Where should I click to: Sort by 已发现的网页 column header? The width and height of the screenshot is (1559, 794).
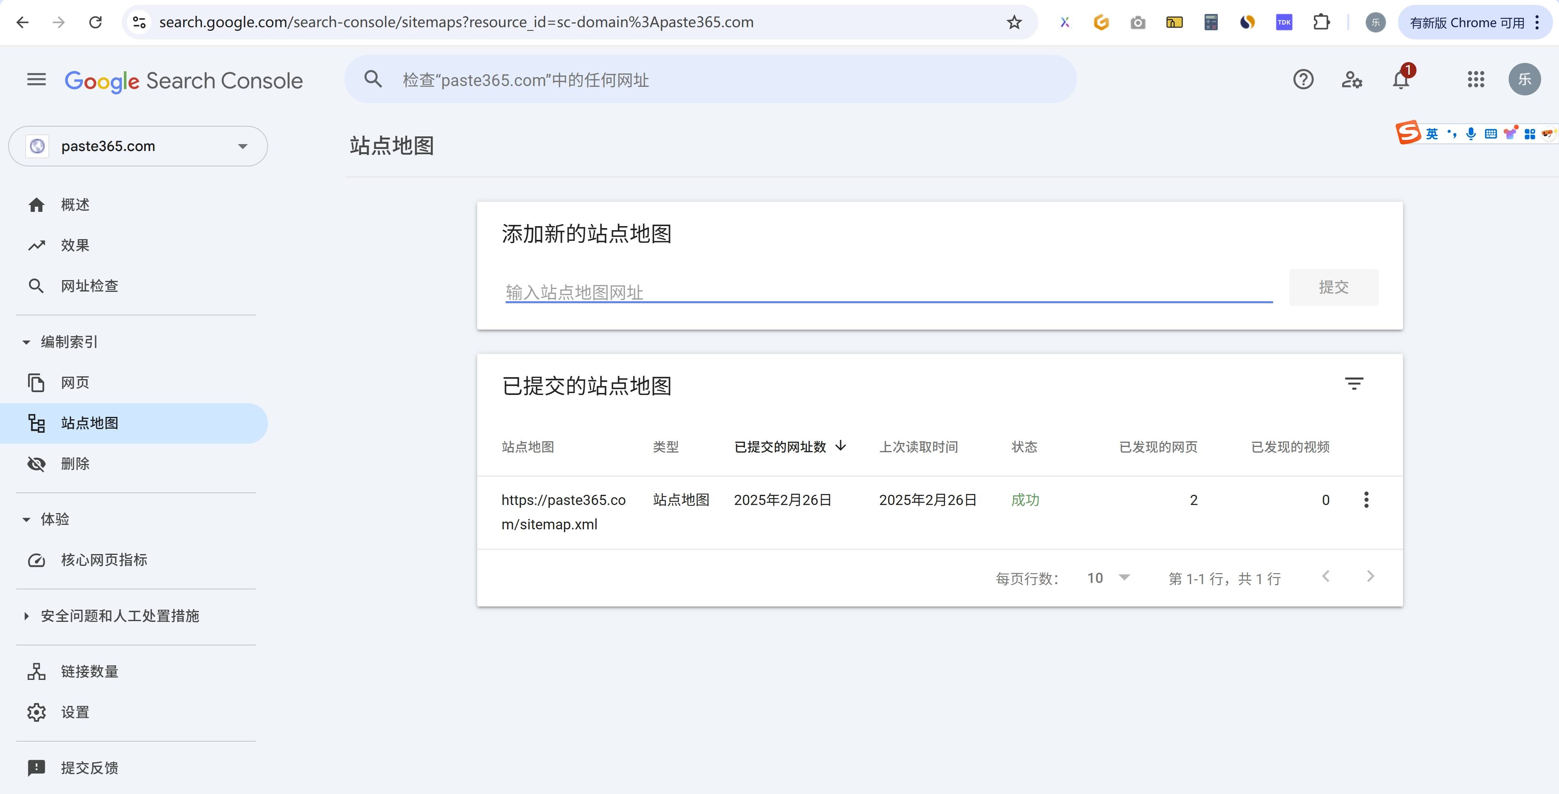(x=1158, y=447)
